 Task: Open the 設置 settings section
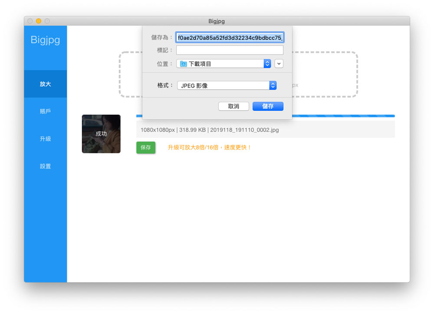tap(45, 166)
